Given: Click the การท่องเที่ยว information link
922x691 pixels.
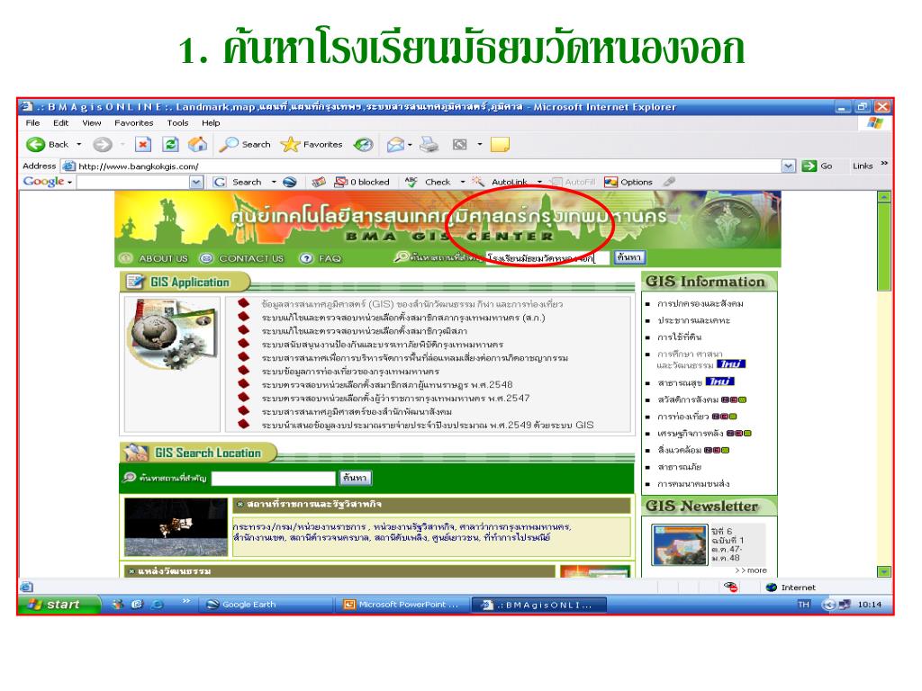Looking at the screenshot, I should point(683,417).
